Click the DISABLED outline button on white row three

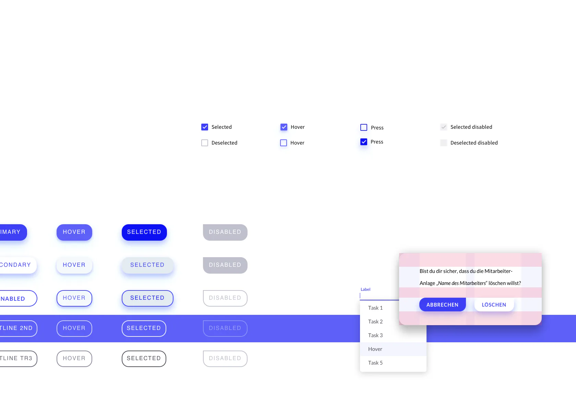[x=225, y=298]
